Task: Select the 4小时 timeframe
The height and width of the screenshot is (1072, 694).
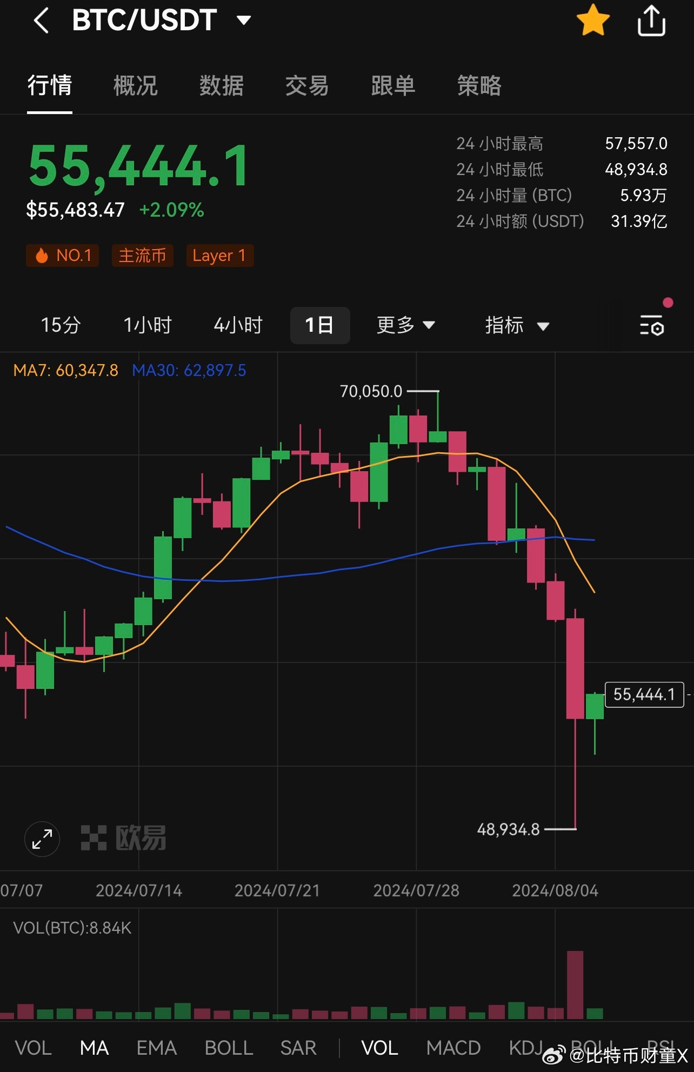Action: pyautogui.click(x=238, y=325)
